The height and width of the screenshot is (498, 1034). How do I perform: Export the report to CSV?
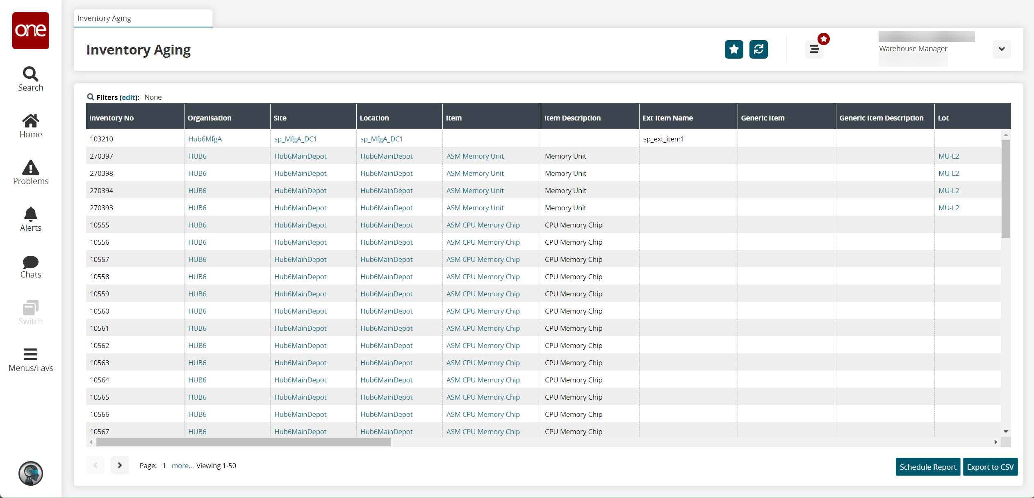(990, 467)
